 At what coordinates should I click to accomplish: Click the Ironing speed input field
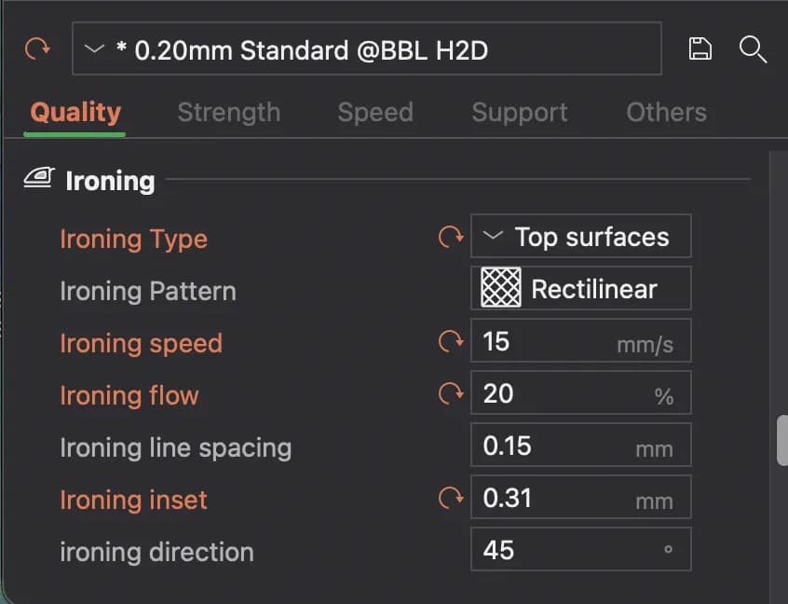click(x=581, y=340)
